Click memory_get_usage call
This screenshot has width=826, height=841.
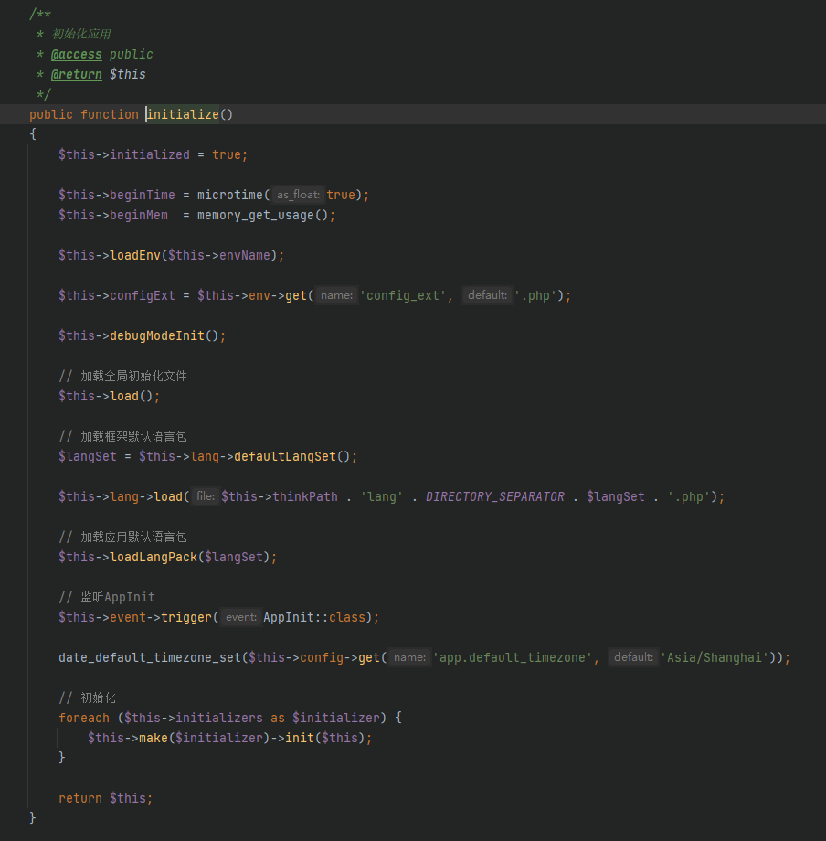tap(255, 215)
